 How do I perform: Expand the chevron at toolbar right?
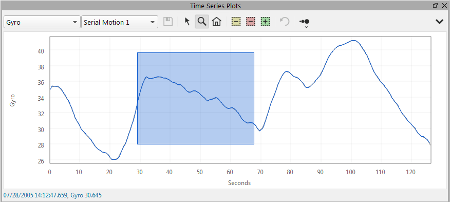439,22
